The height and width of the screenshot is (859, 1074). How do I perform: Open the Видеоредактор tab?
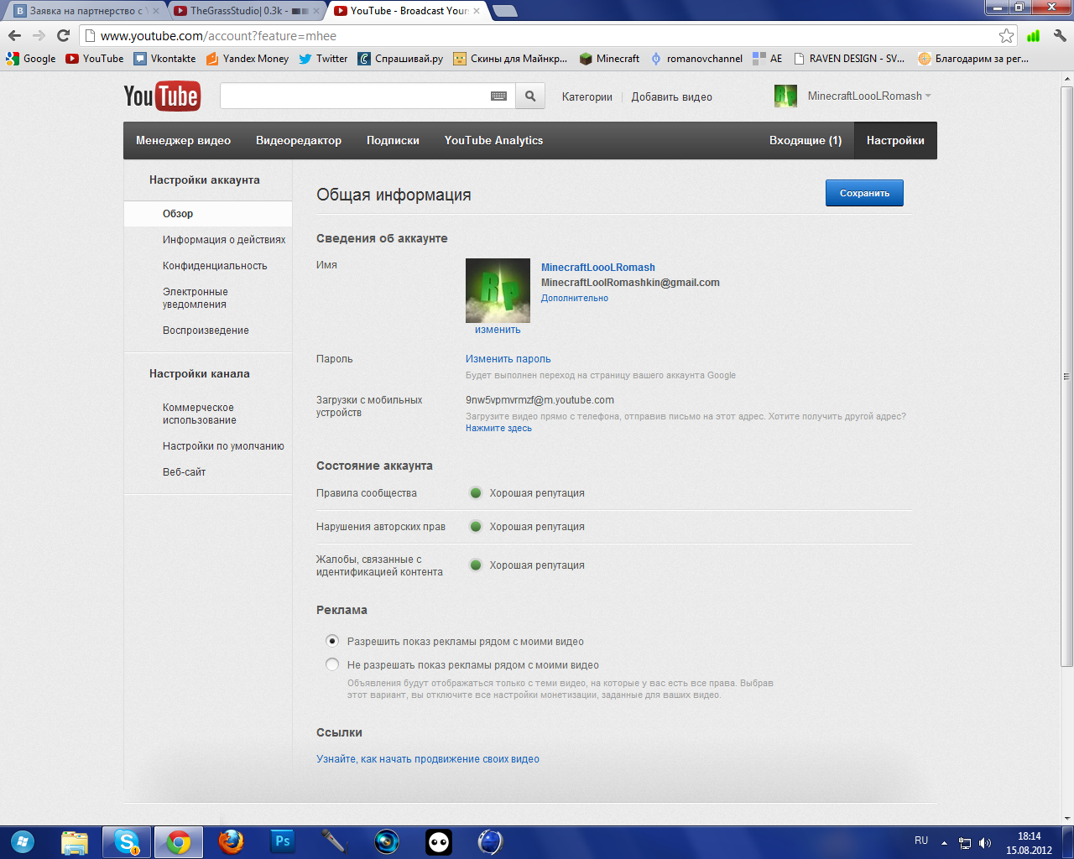299,141
